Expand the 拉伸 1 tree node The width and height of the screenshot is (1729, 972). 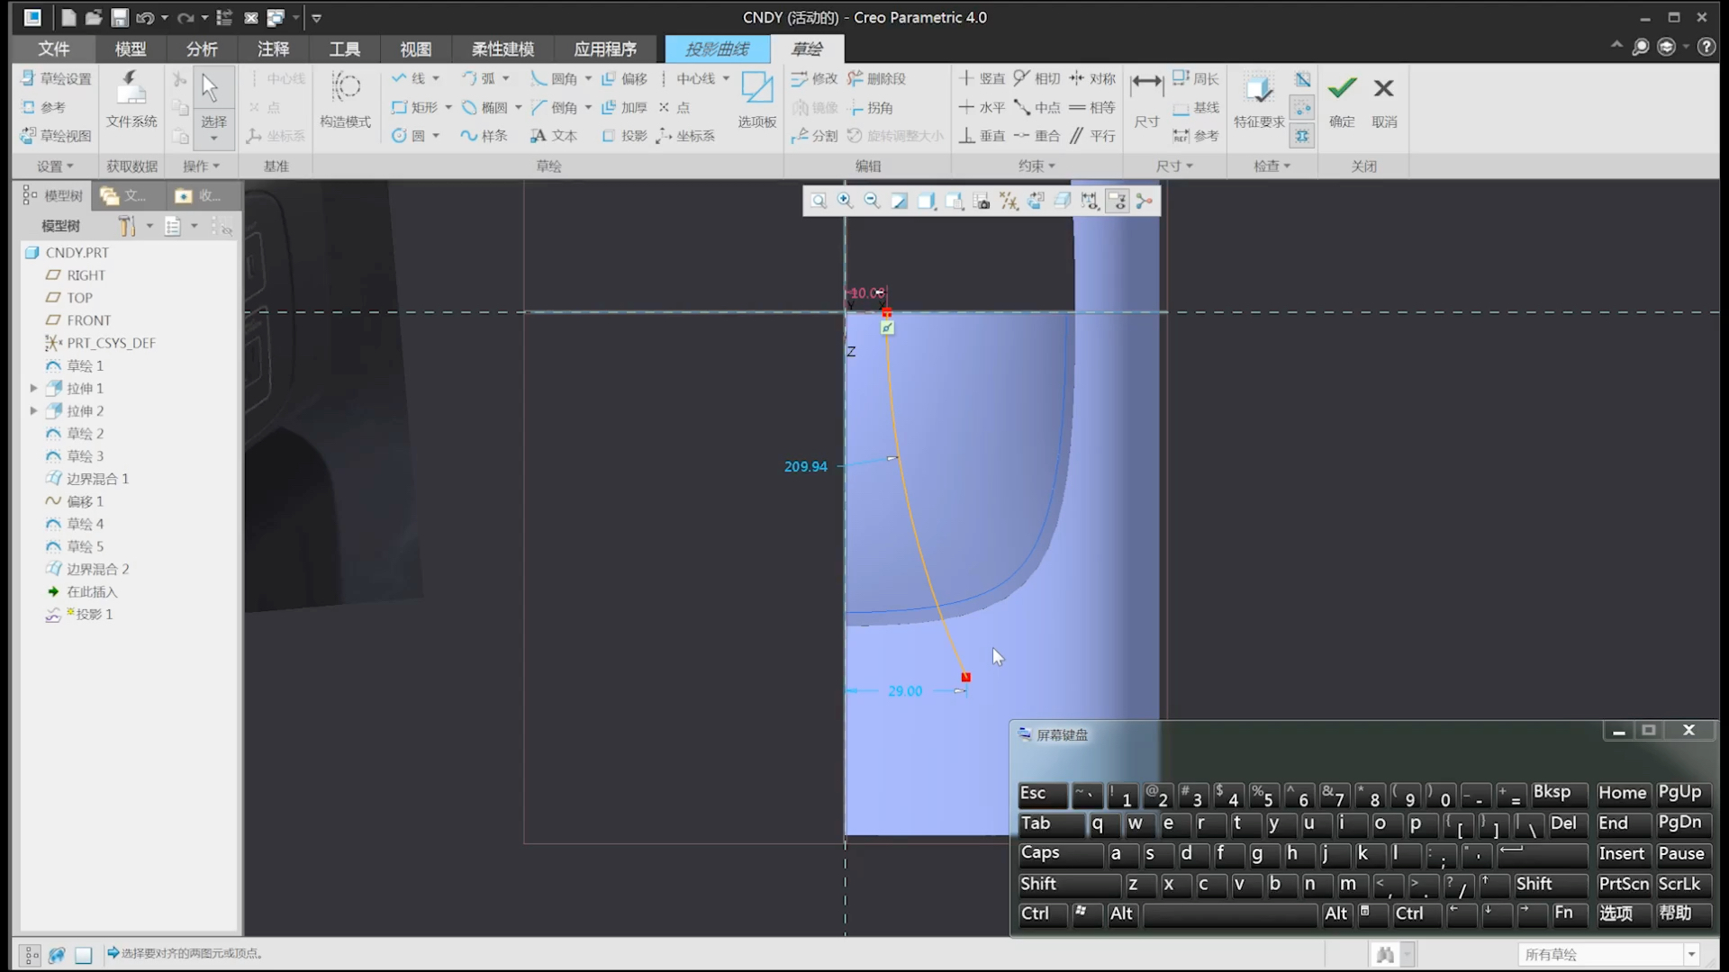(x=34, y=389)
